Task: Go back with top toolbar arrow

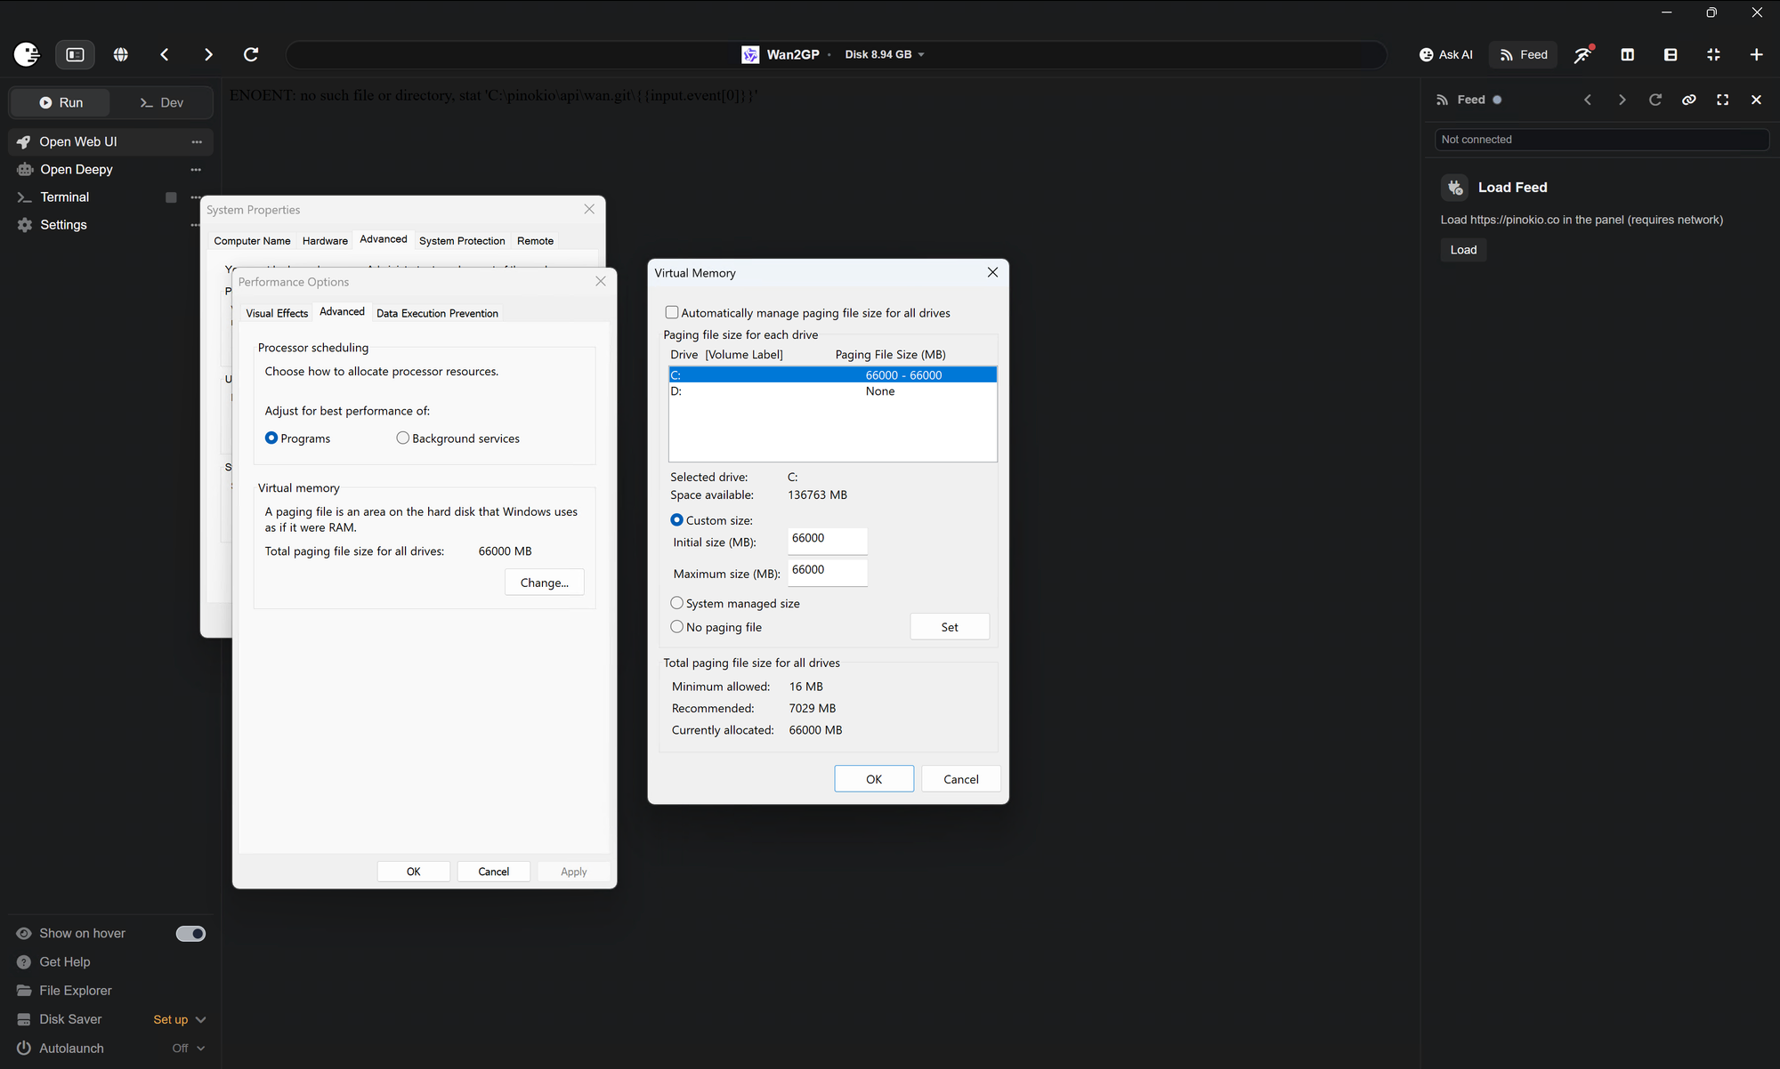Action: click(165, 54)
